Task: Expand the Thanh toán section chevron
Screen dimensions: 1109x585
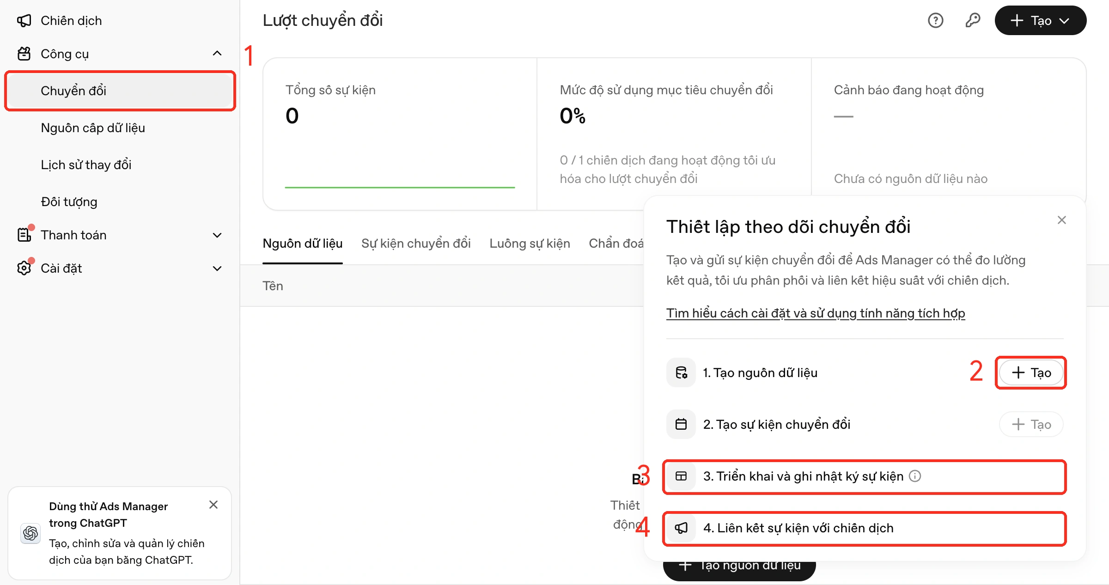Action: click(217, 235)
